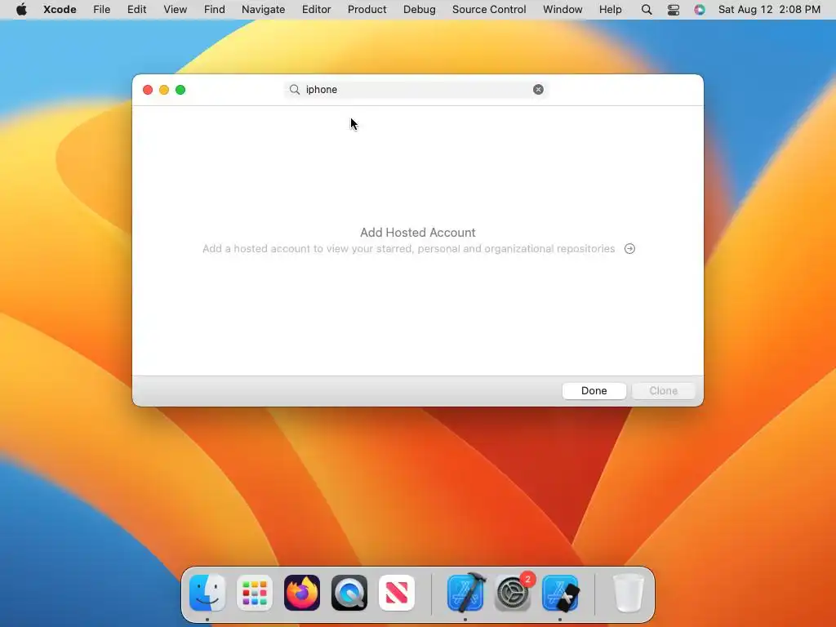Open the Help menu
The image size is (836, 627).
[x=610, y=10]
